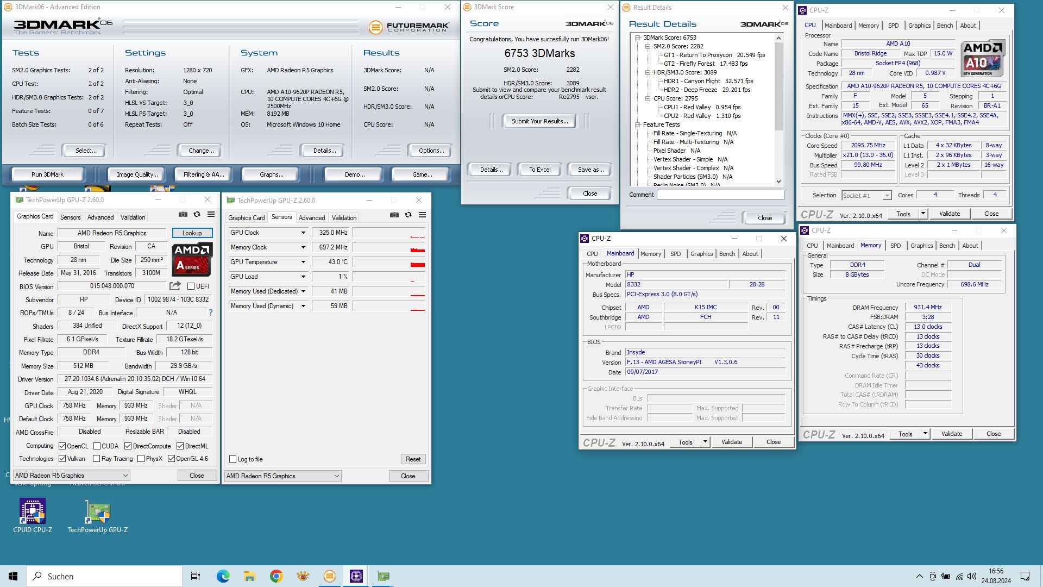The image size is (1043, 587).
Task: Open Task View on the taskbar
Action: 196,576
